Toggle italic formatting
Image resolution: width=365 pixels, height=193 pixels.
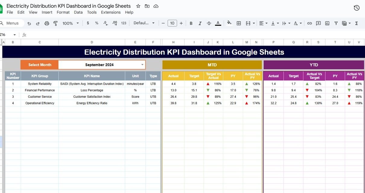point(200,23)
